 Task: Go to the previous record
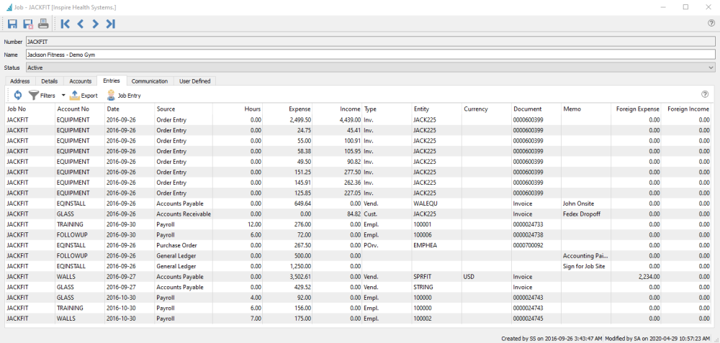click(x=81, y=24)
